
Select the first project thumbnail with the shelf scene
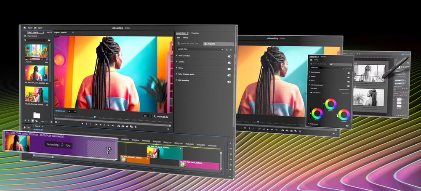[x=37, y=52]
